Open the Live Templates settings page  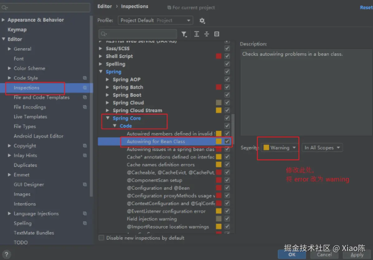tap(31, 117)
